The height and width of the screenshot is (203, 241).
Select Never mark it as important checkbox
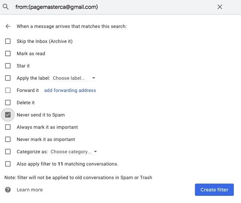[8, 139]
